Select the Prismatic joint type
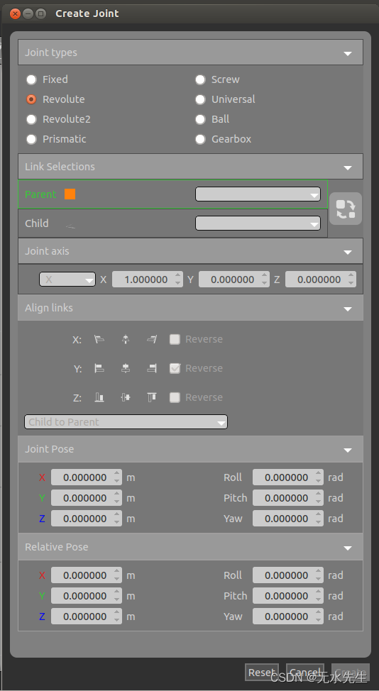Image resolution: width=379 pixels, height=691 pixels. (31, 139)
